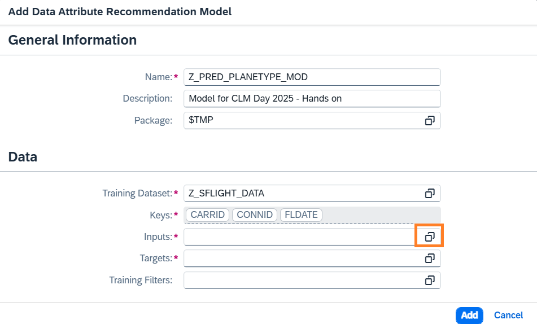Select the FLDATE key token
Viewport: 537px width, 324px height.
tap(301, 215)
